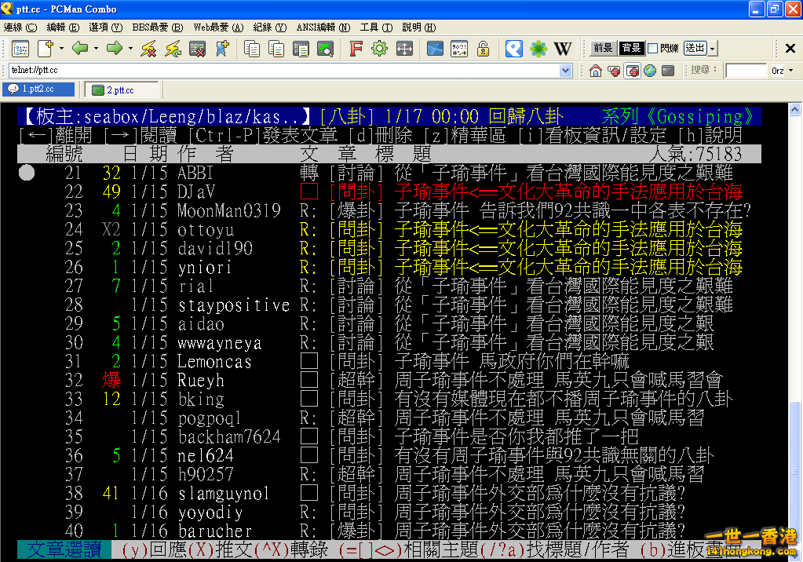Open the Web最愛 menu
803x562 pixels.
pos(219,27)
